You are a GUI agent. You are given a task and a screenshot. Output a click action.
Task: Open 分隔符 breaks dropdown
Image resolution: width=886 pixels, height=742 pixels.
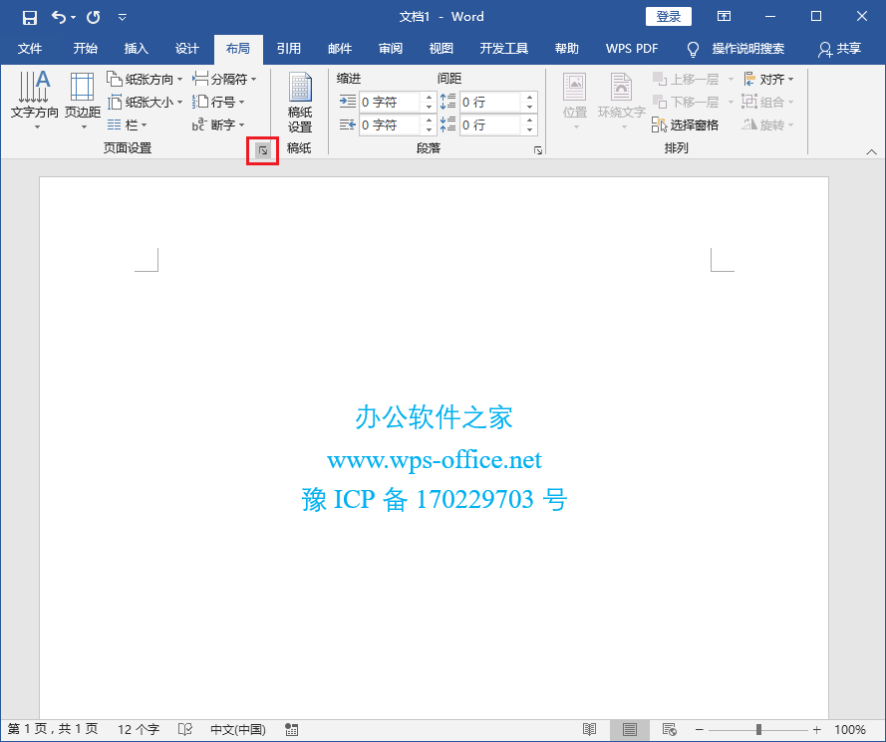coord(224,79)
